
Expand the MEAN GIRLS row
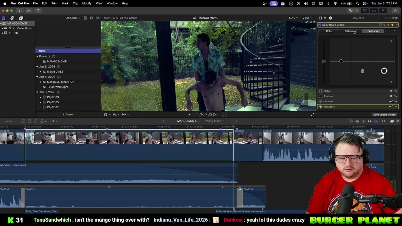[x=40, y=72]
